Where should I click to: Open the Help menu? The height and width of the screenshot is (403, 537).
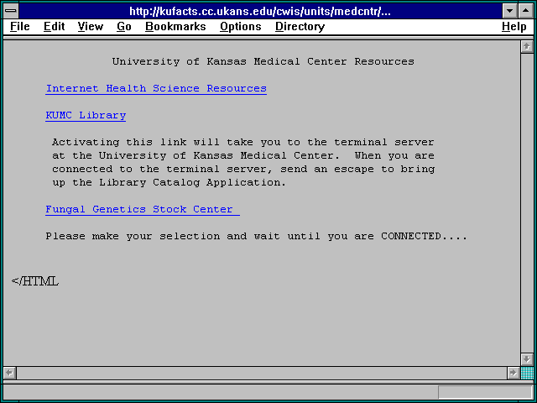tap(514, 26)
